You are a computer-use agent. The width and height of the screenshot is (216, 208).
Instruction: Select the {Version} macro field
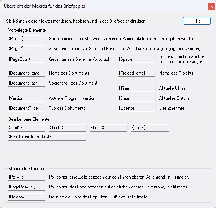[x=26, y=98]
